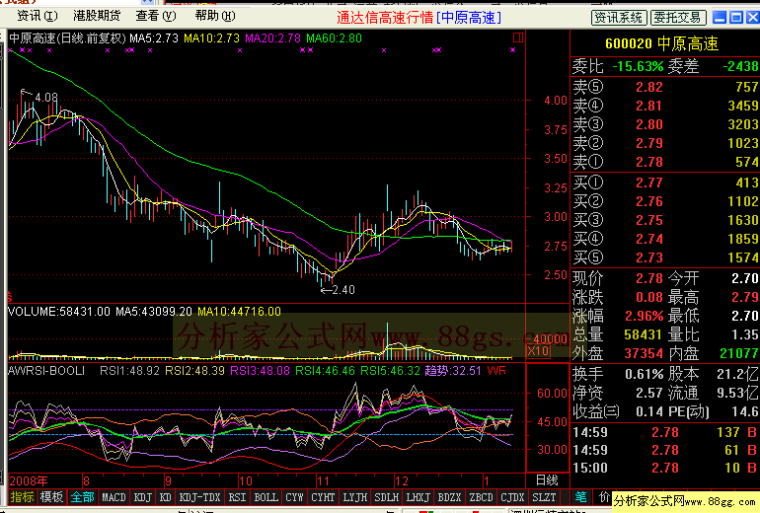Select the 笔 tab under quote panel
760x513 pixels.
[580, 497]
